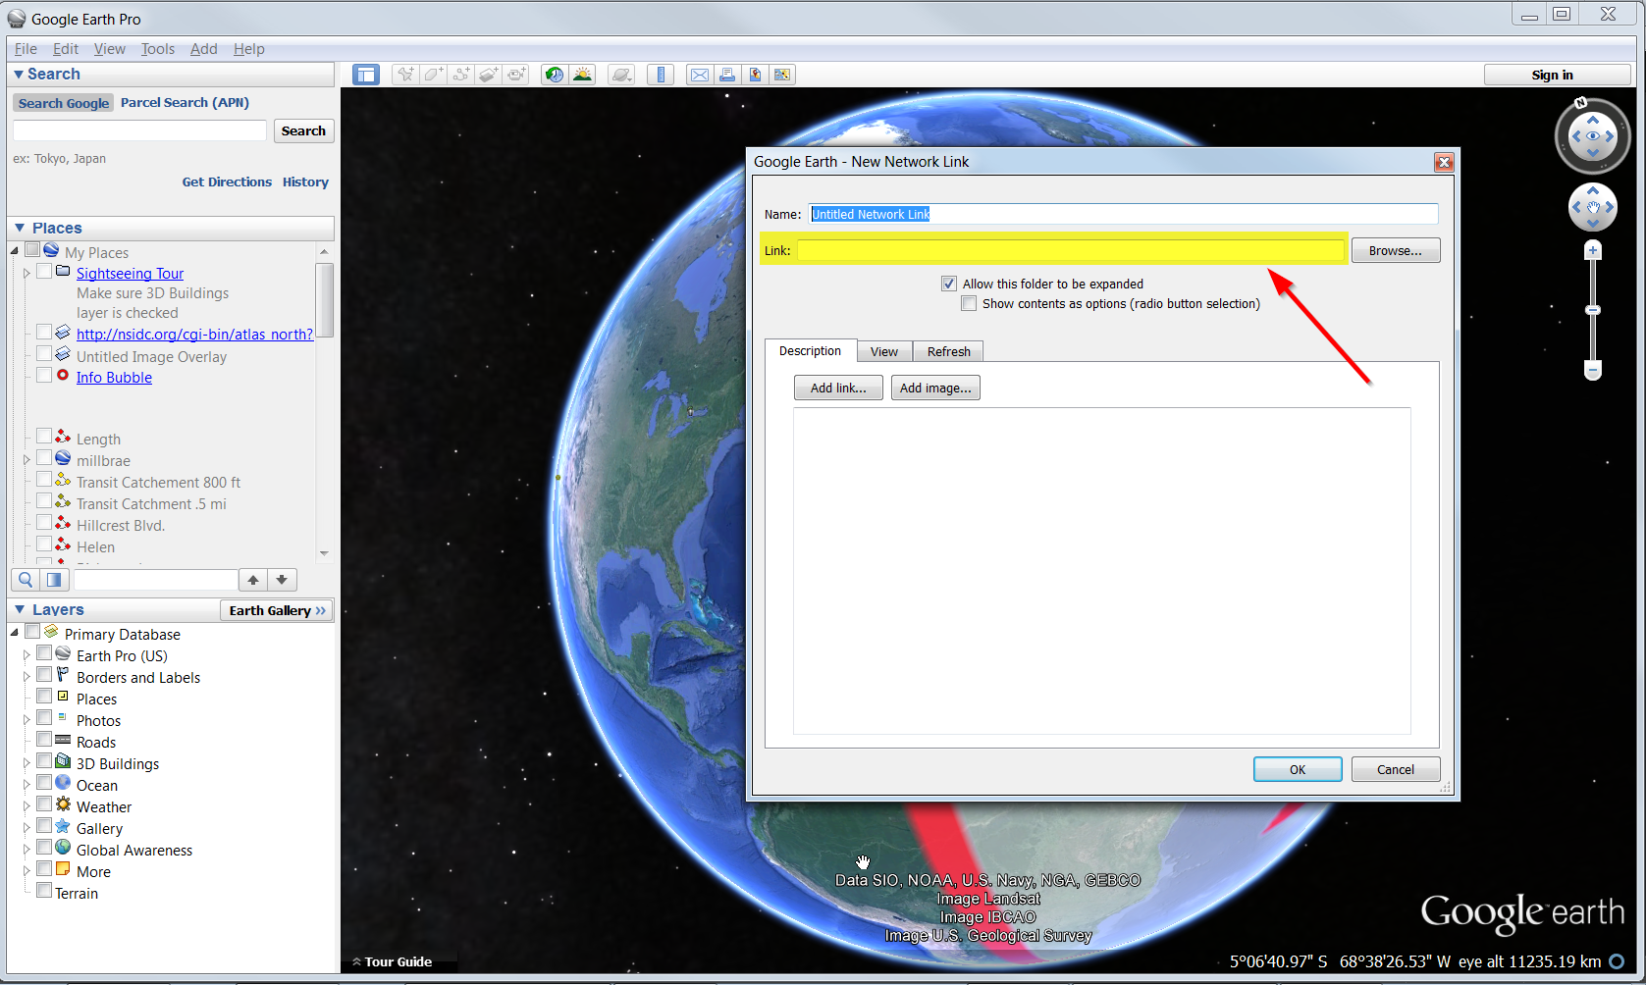The height and width of the screenshot is (985, 1646).
Task: Expand the Weather layer
Action: (x=27, y=806)
